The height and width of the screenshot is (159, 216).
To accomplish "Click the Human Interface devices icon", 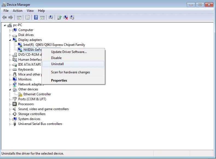I will pyautogui.click(x=14, y=60).
